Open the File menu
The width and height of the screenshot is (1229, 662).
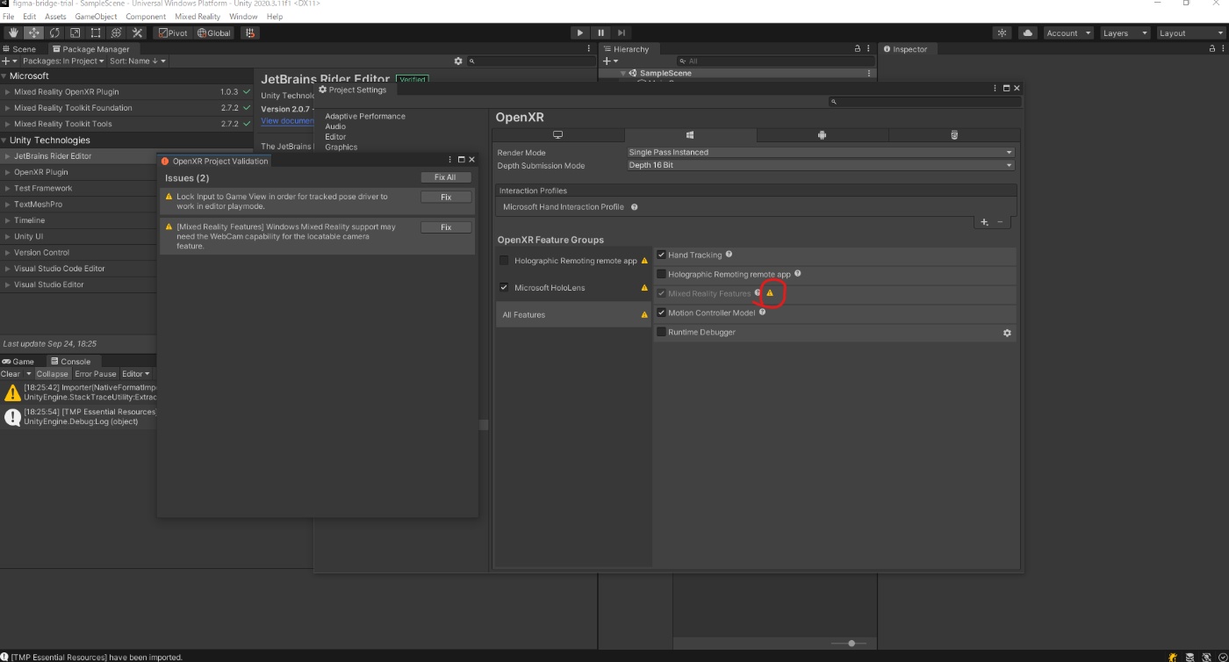(x=8, y=17)
